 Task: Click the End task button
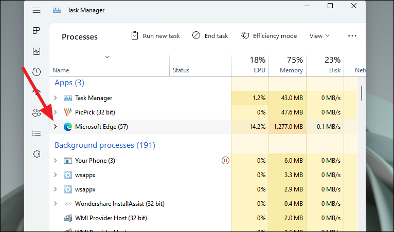point(210,36)
